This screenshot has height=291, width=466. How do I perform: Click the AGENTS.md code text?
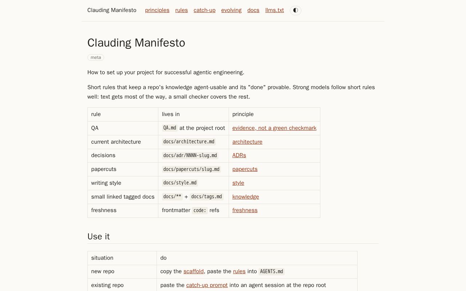pyautogui.click(x=272, y=271)
